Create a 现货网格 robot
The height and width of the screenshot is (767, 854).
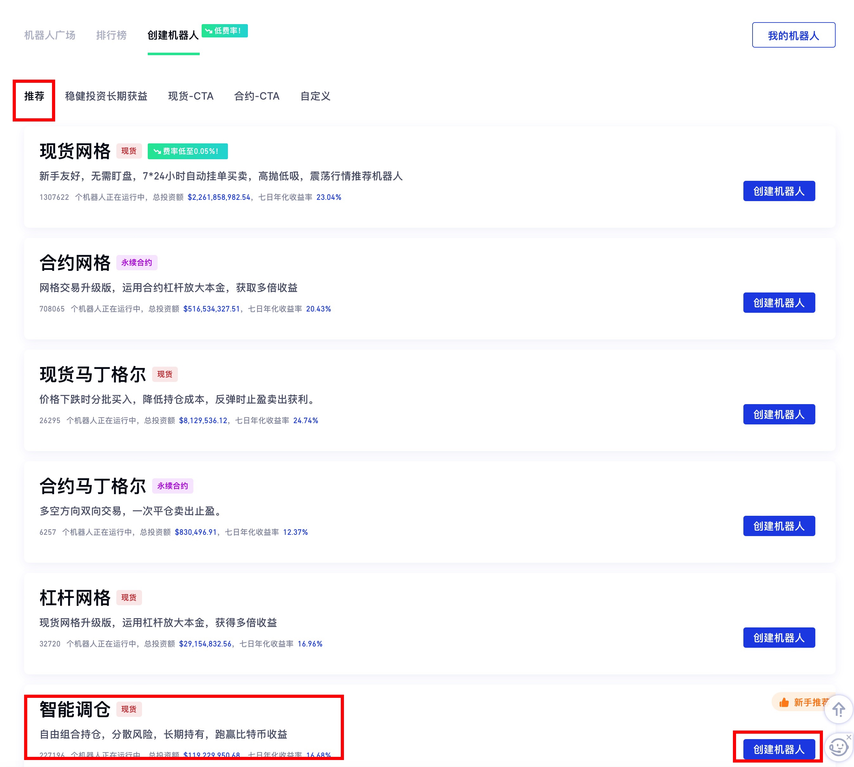pos(779,191)
